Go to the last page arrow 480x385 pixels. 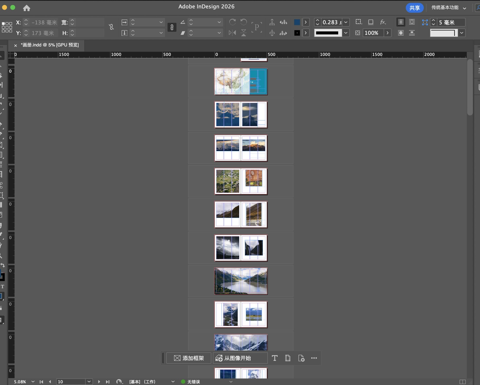pos(108,382)
